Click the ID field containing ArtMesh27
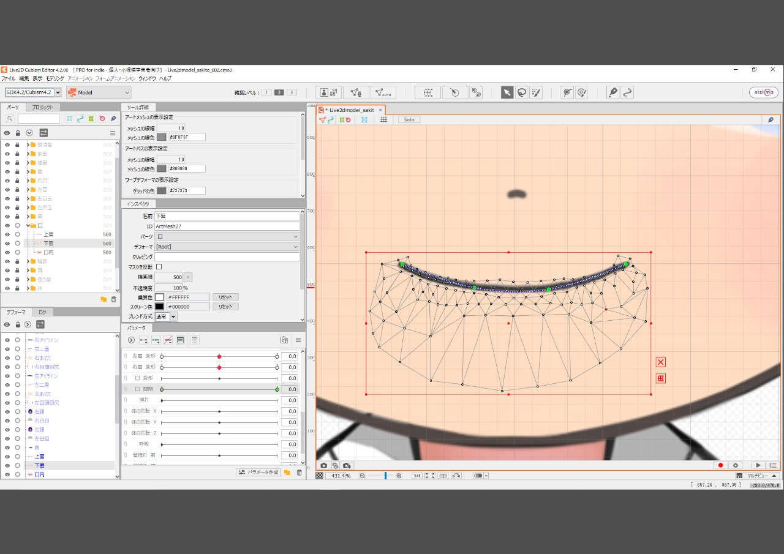784x554 pixels. [227, 226]
